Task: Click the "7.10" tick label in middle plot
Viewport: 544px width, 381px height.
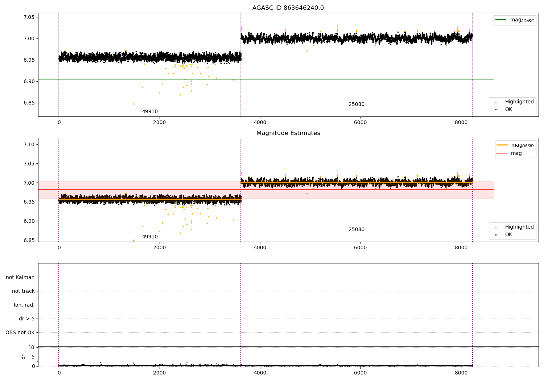Action: coord(28,144)
